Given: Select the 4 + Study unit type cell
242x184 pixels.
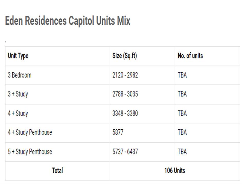Looking at the screenshot, I should [18, 113].
